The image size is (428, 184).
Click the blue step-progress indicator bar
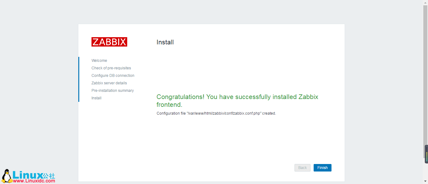point(79,79)
